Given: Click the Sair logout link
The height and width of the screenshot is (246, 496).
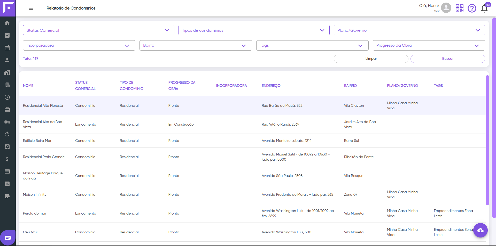Looking at the screenshot, I should click(437, 11).
